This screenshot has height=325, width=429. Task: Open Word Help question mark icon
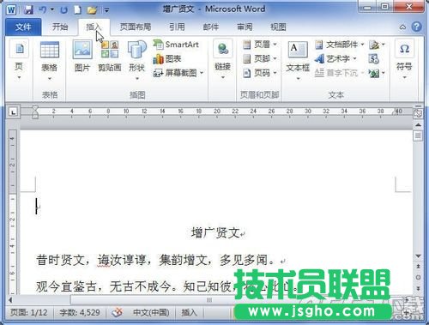click(417, 27)
